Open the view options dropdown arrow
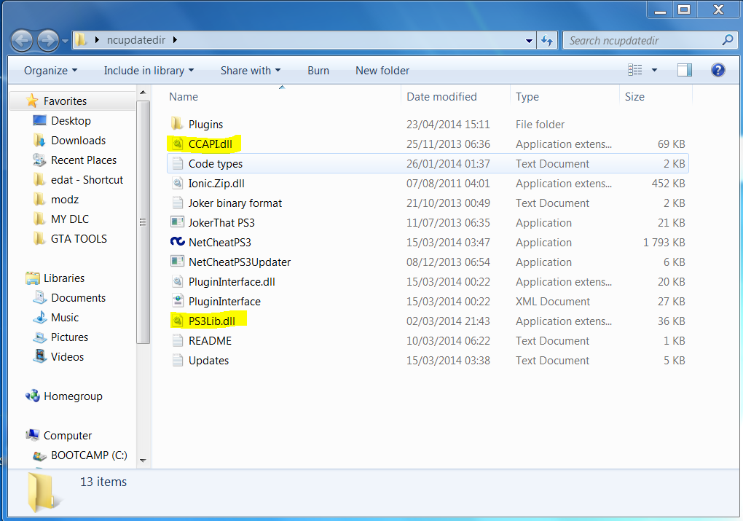This screenshot has width=743, height=521. pos(654,70)
